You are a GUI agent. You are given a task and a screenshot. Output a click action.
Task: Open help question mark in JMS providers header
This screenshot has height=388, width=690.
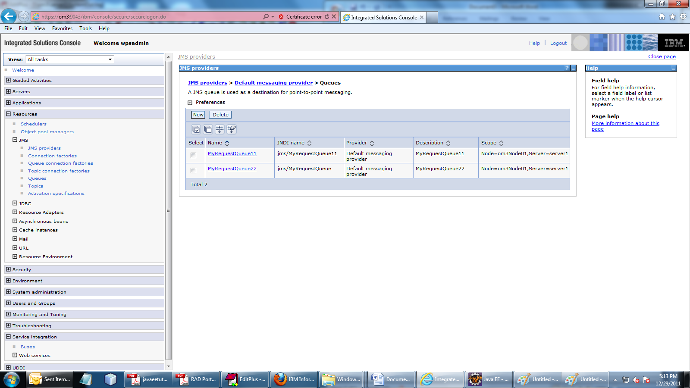pyautogui.click(x=567, y=68)
